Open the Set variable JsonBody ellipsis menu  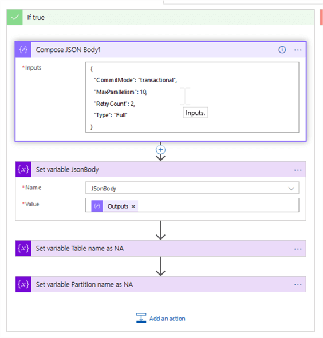click(x=298, y=170)
